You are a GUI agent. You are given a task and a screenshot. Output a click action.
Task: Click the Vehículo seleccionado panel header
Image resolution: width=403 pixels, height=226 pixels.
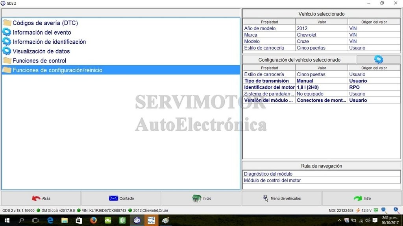click(321, 14)
